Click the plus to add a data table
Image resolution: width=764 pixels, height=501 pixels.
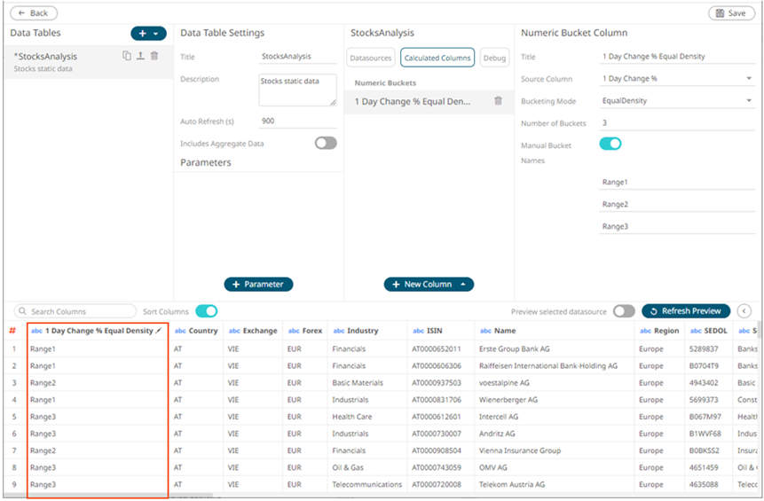(142, 34)
